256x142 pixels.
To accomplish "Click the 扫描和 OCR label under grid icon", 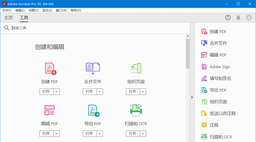I will pyautogui.click(x=136, y=124).
